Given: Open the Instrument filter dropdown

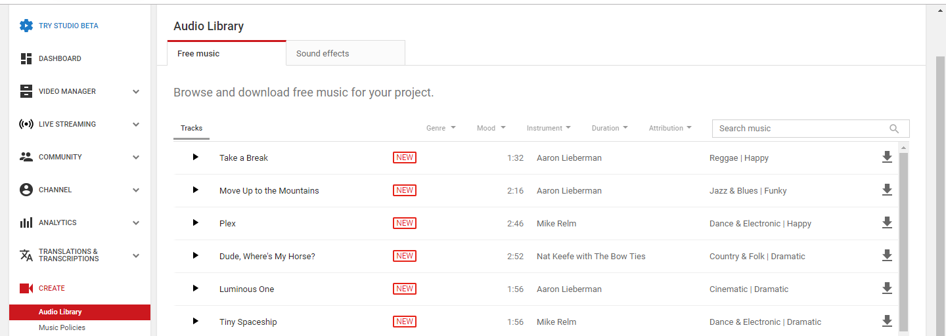Looking at the screenshot, I should [x=549, y=128].
